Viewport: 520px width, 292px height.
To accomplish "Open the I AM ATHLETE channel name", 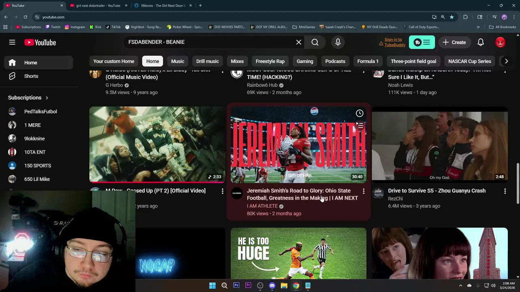I will [262, 206].
